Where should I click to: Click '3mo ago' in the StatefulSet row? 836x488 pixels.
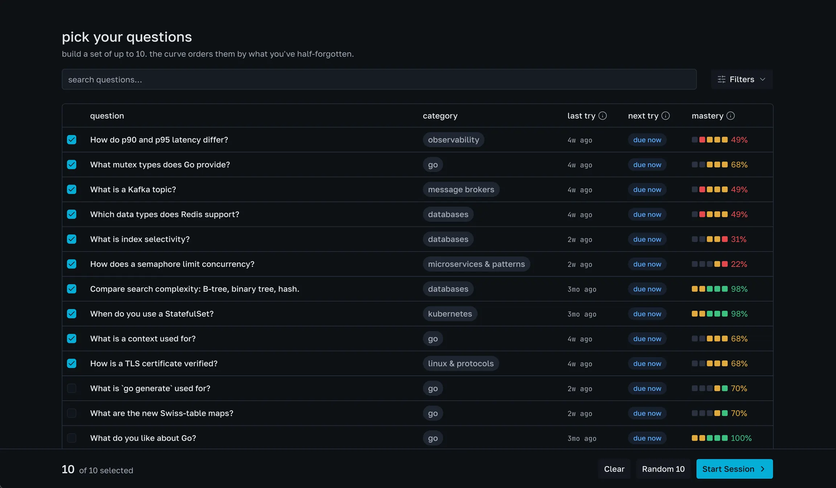pos(582,314)
